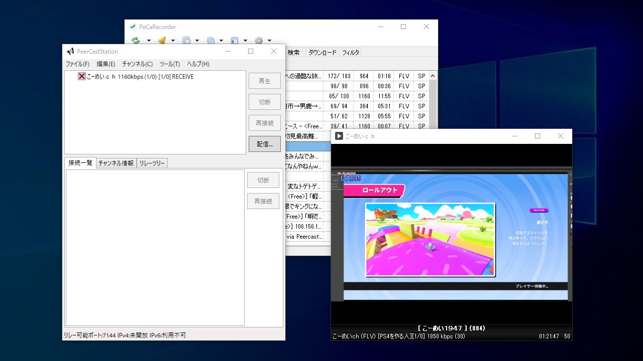Click the 01:16 uptime cell

(x=384, y=76)
